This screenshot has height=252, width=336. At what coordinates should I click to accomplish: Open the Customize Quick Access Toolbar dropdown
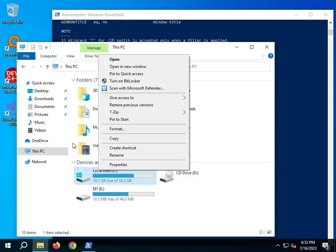tap(46, 47)
